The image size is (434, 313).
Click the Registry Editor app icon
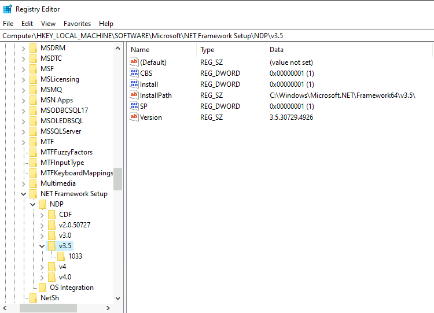point(8,9)
